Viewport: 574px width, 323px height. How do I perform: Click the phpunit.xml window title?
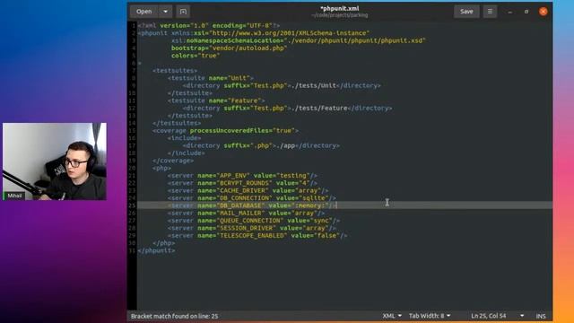click(340, 8)
